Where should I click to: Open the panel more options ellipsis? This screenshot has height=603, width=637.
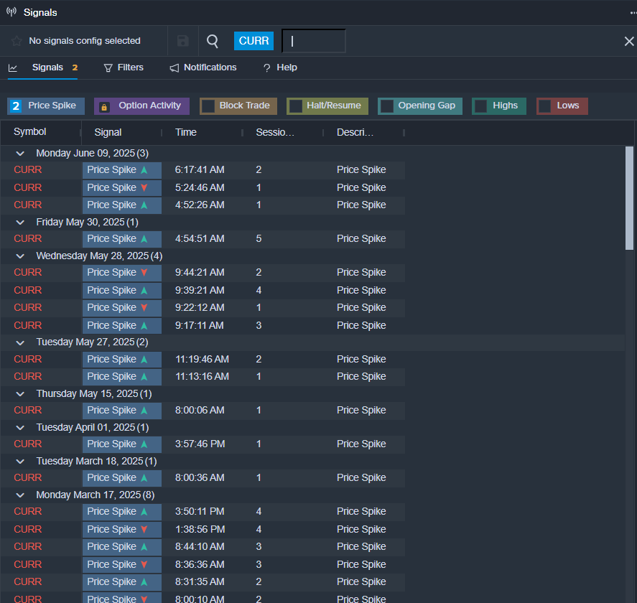point(633,13)
